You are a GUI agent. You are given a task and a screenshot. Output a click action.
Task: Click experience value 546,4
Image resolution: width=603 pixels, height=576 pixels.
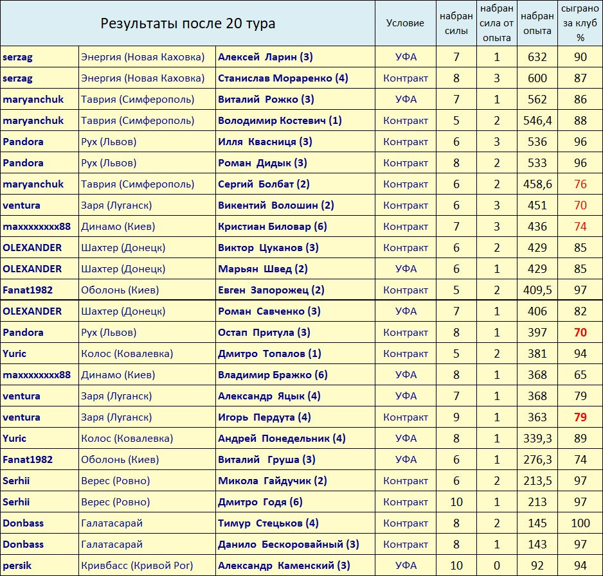[x=537, y=121]
